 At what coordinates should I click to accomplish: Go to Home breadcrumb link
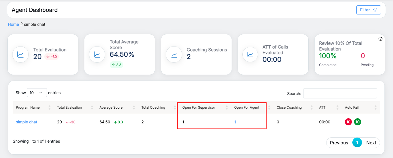13,24
